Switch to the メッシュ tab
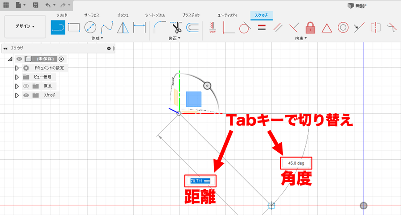The height and width of the screenshot is (215, 401). [123, 15]
